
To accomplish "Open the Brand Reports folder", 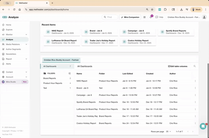I will (x=57, y=78).
